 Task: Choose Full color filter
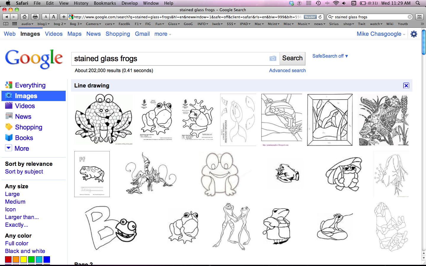coord(17,243)
